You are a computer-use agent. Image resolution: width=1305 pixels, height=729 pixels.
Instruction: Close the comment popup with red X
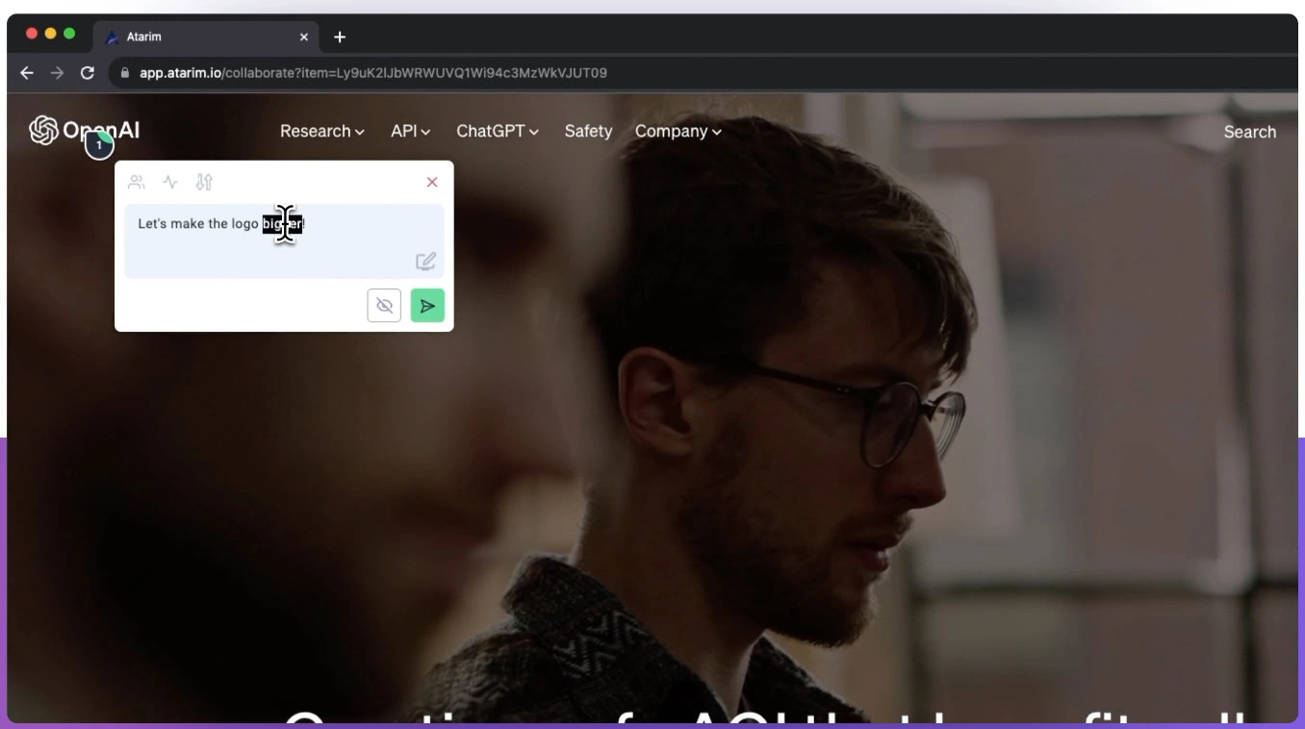[432, 182]
